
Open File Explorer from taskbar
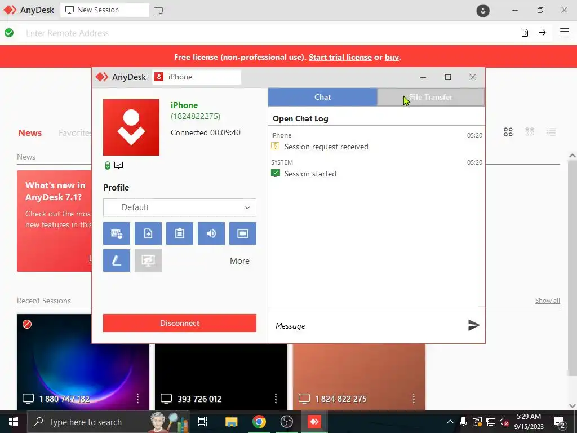point(232,422)
